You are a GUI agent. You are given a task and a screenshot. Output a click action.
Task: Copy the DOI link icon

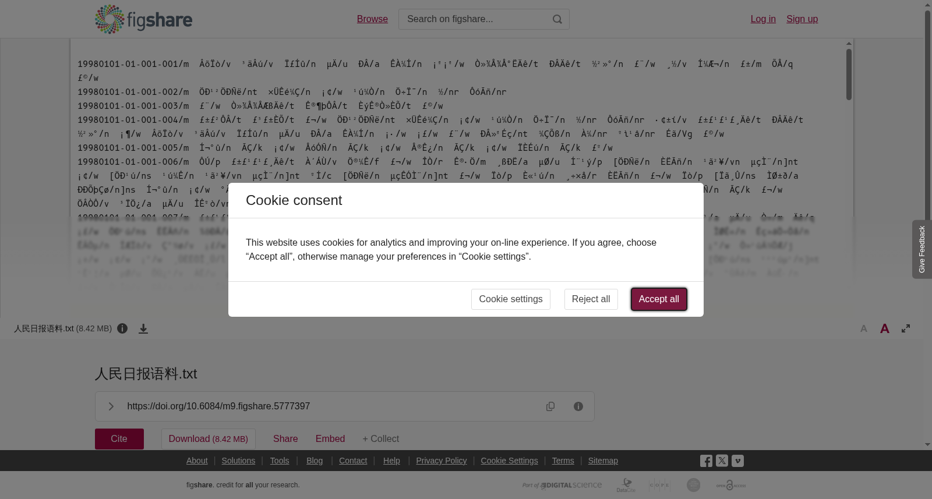(x=550, y=406)
